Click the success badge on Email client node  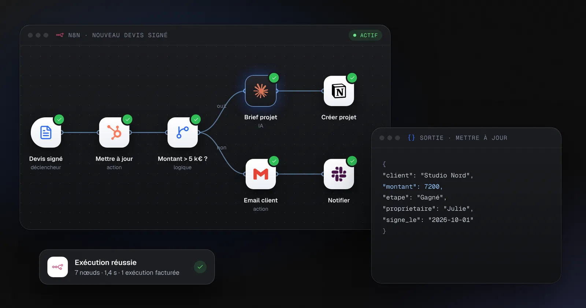coord(274,161)
